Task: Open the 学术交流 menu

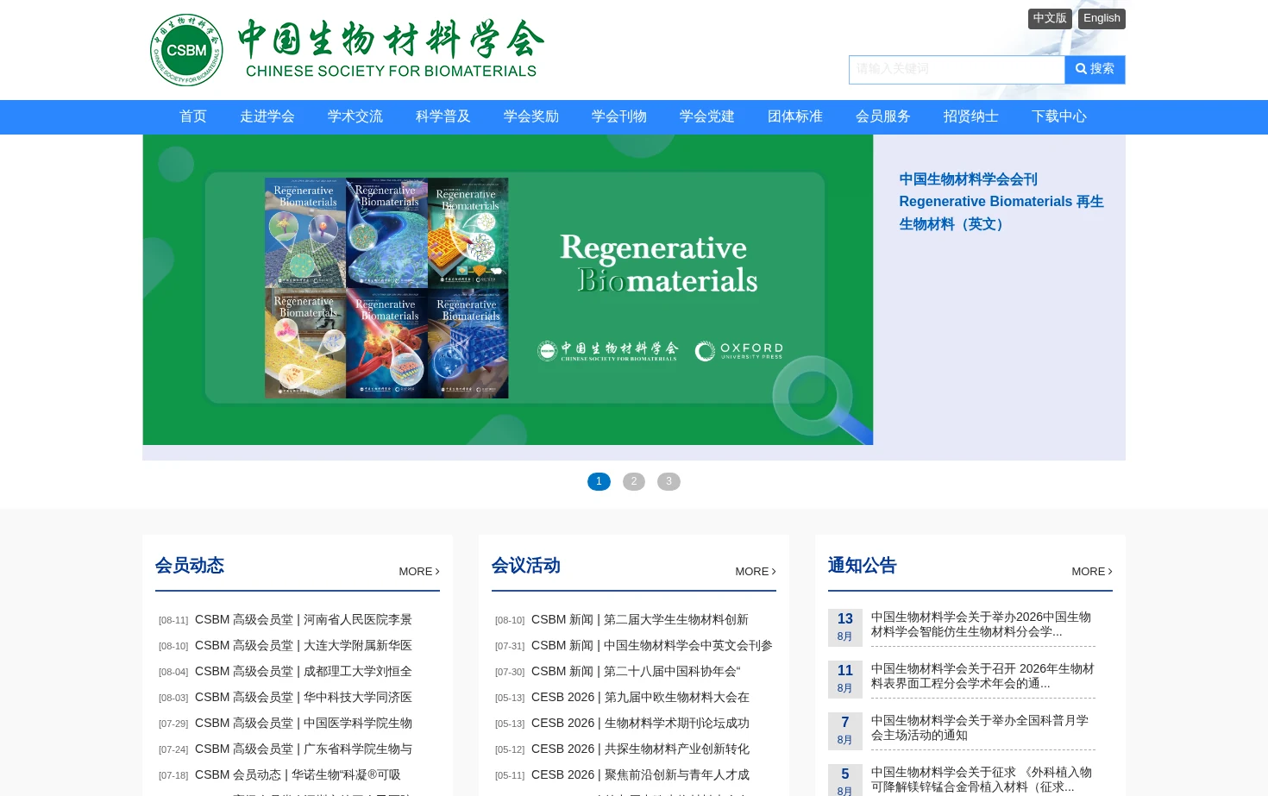Action: tap(355, 116)
